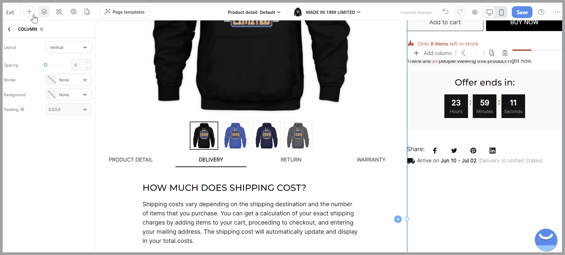Click the Spacing slider handle

[x=46, y=65]
